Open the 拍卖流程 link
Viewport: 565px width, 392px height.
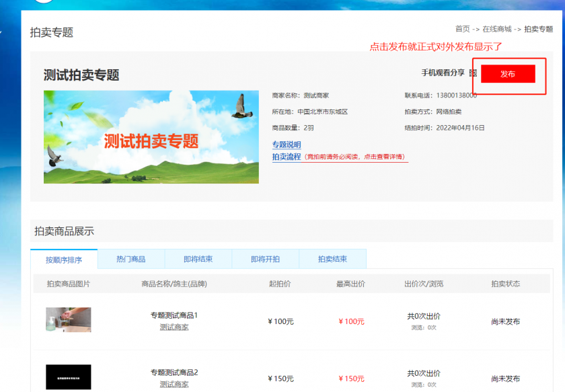click(x=286, y=157)
